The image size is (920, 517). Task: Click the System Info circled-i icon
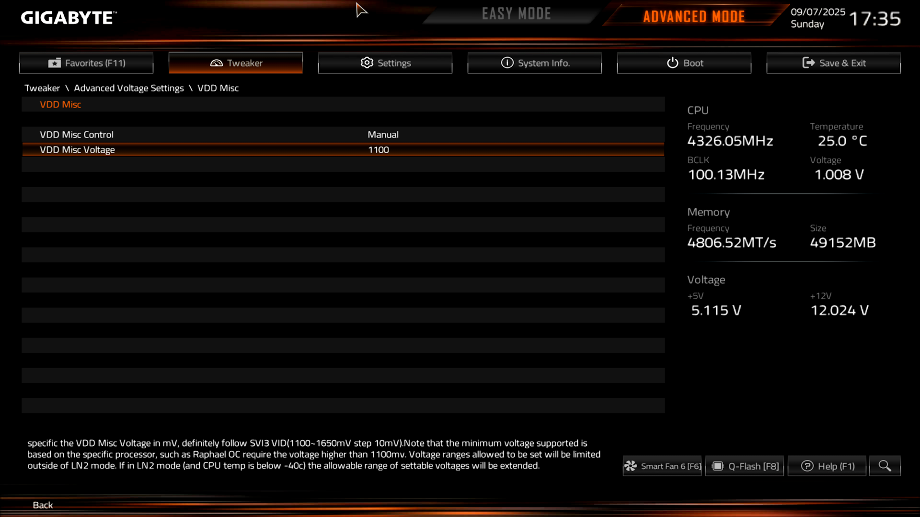pyautogui.click(x=507, y=63)
